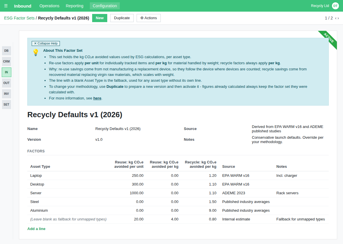Viewport: 343px width, 244px height.
Task: Sort by Reuse avoided per unit header
Action: click(129, 164)
